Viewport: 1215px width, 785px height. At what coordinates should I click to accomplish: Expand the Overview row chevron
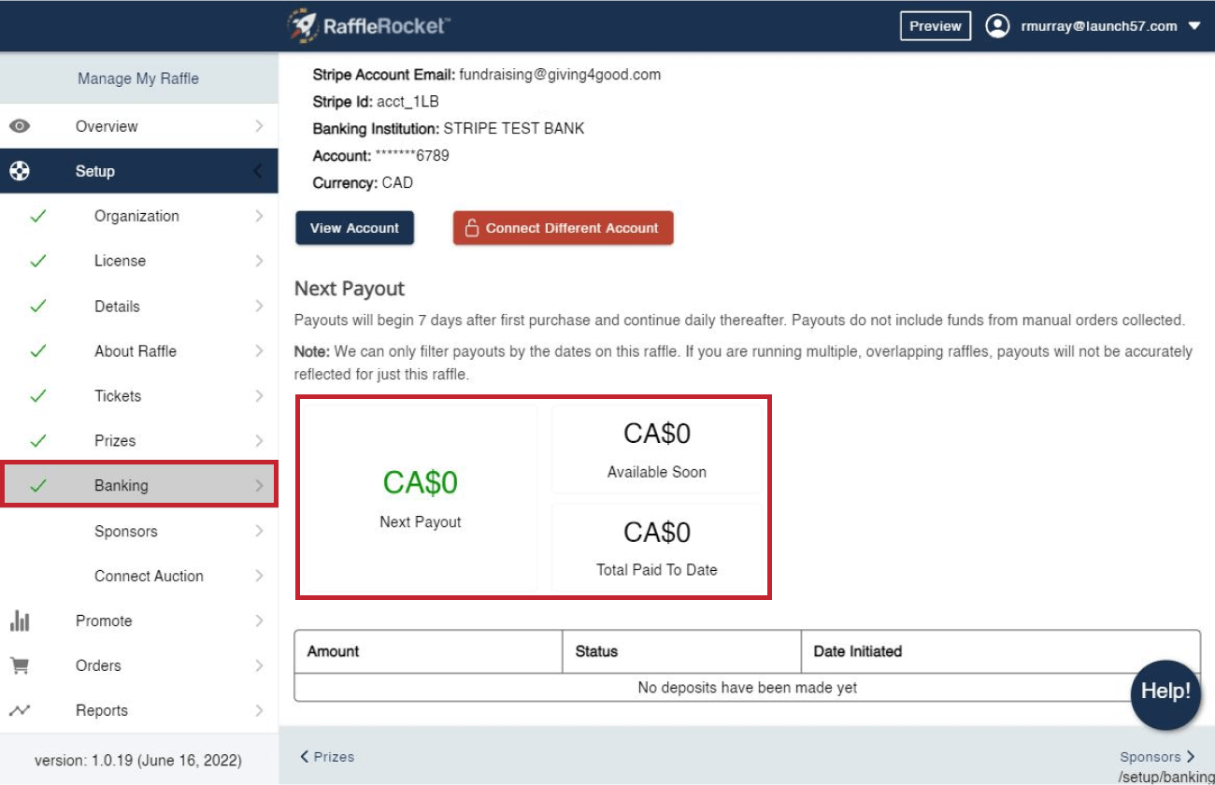259,126
